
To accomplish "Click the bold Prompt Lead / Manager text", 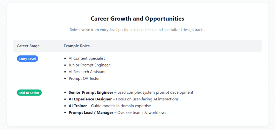I will pyautogui.click(x=91, y=113).
